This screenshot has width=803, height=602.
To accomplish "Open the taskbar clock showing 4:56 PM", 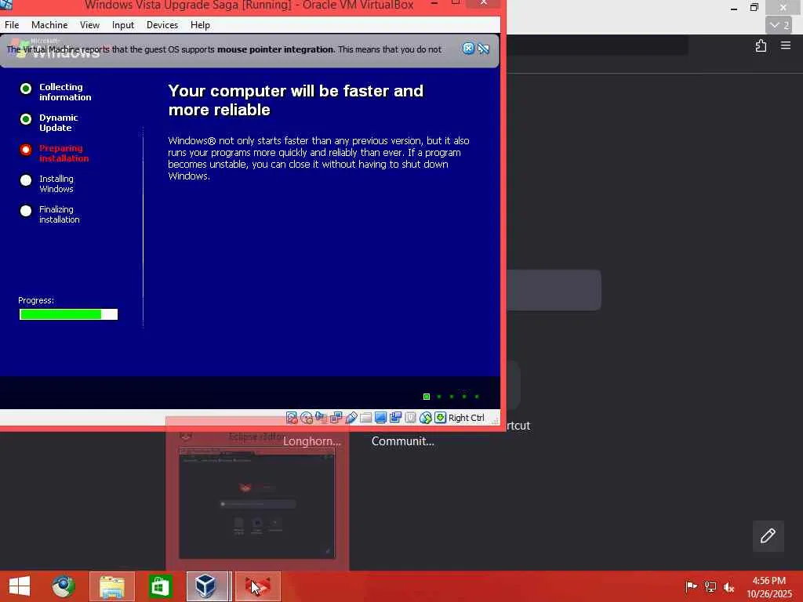I will click(768, 586).
